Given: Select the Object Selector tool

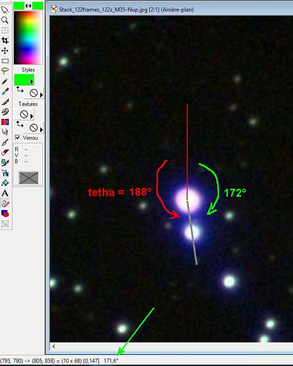Looking at the screenshot, I should point(5,224).
